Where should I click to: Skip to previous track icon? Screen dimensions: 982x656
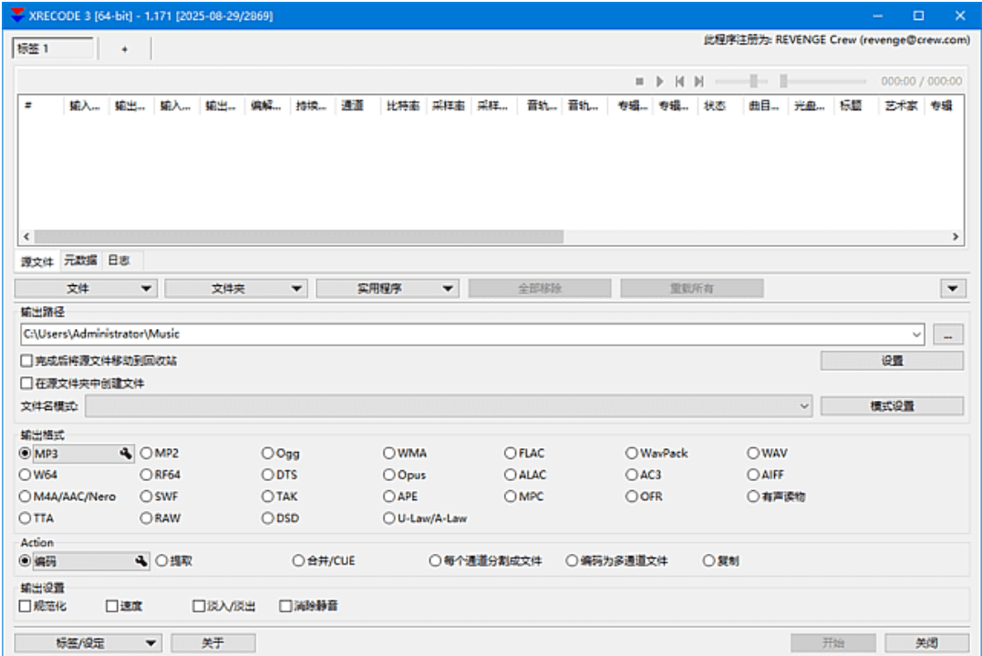coord(678,80)
